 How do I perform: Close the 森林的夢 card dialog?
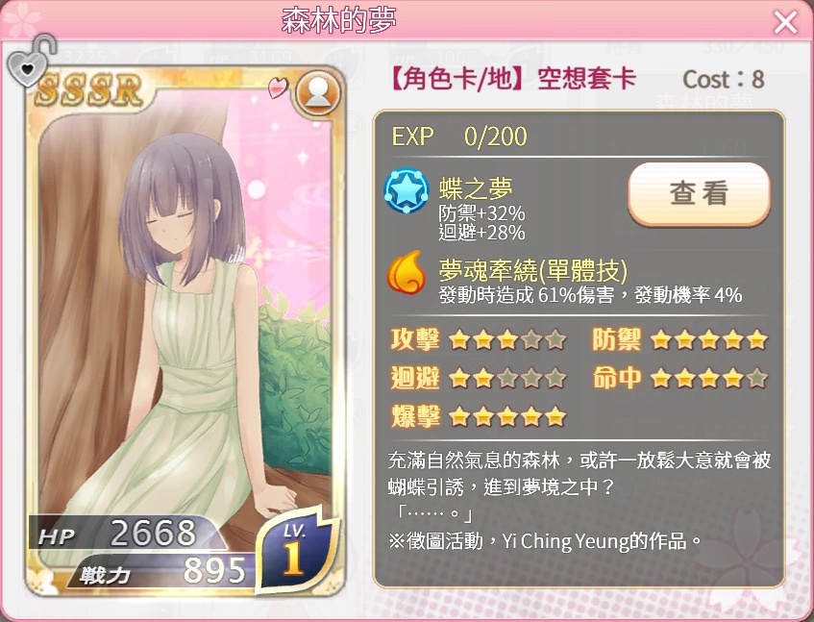click(785, 22)
